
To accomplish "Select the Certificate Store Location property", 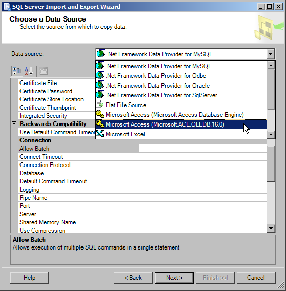I will pyautogui.click(x=57, y=99).
